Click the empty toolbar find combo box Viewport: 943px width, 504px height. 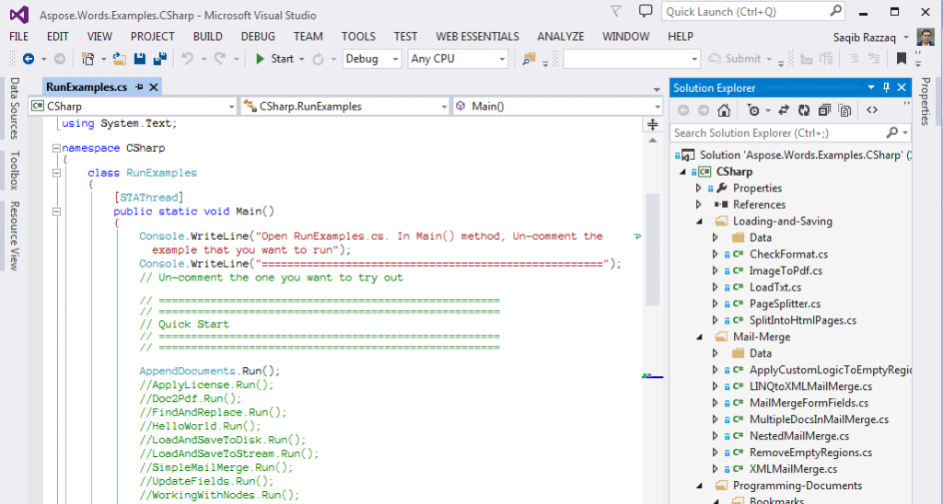[x=632, y=59]
